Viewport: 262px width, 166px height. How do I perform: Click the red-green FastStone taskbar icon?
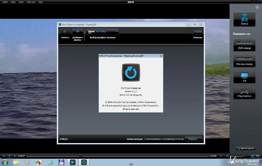(39, 162)
